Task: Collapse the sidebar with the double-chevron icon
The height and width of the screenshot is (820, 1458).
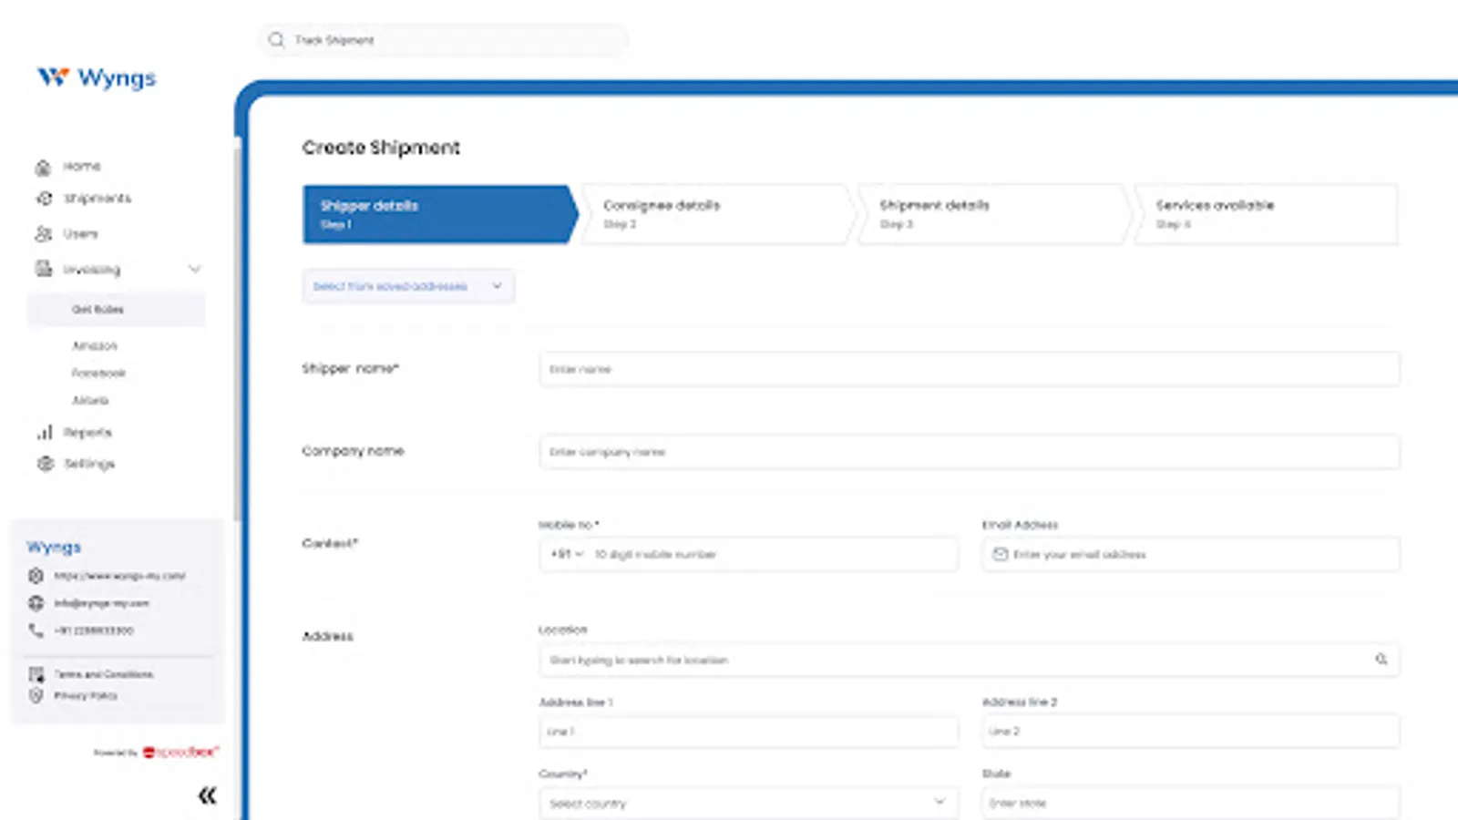Action: coord(208,794)
